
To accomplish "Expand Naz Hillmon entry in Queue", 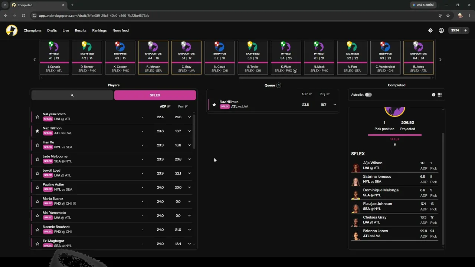I will [334, 105].
